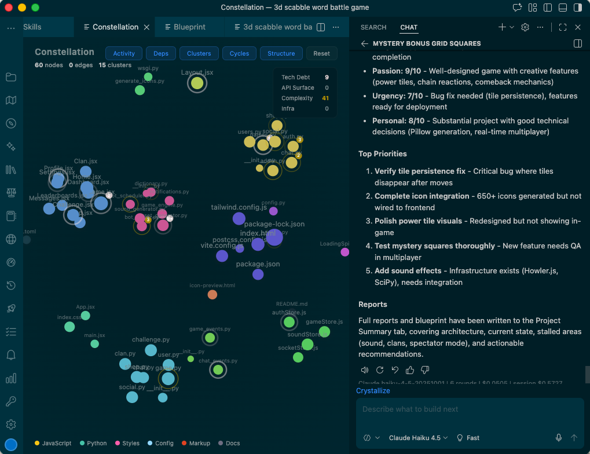Activate voice input with the microphone icon
Screen dimensions: 590x454
click(558, 437)
